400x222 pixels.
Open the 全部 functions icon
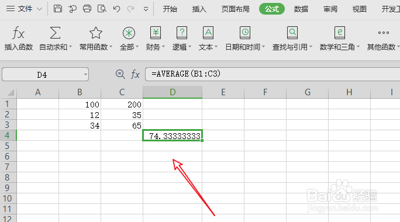pos(129,33)
